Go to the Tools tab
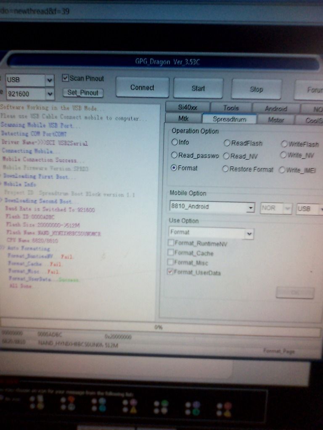This screenshot has height=430, width=323. coord(231,108)
